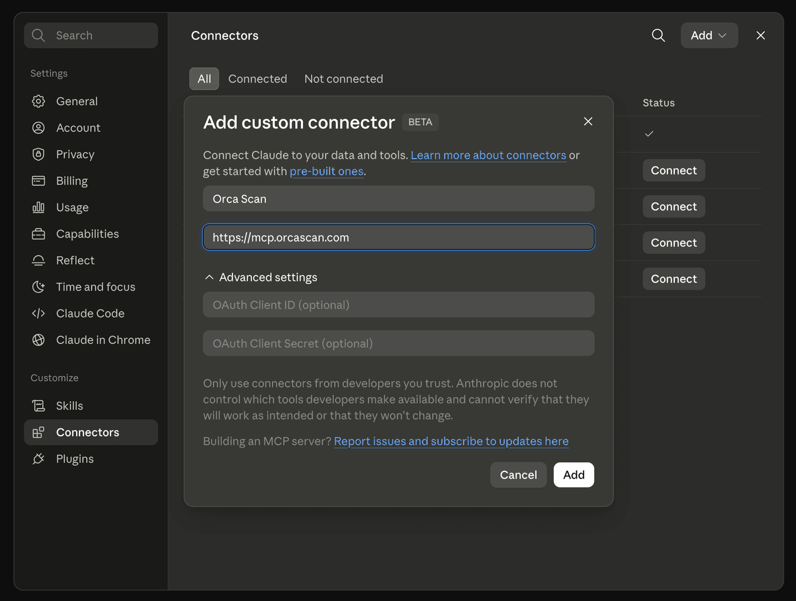Open Time and focus settings

[91, 287]
